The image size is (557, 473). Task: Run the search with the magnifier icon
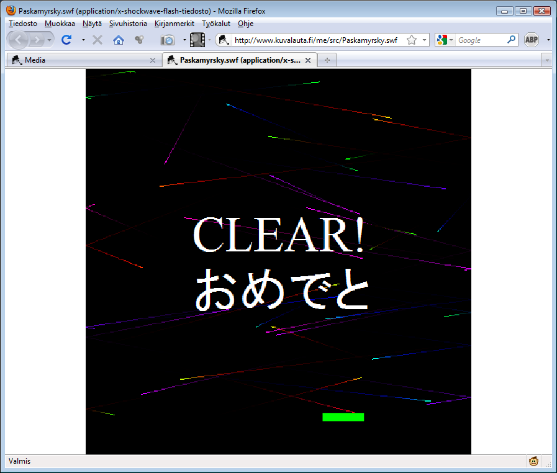[512, 40]
